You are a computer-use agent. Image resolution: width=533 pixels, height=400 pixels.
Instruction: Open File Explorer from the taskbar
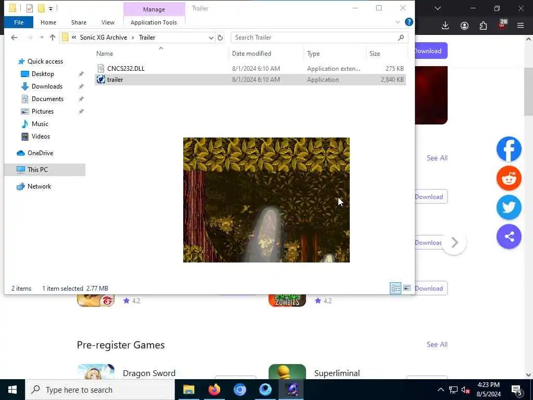tap(188, 390)
